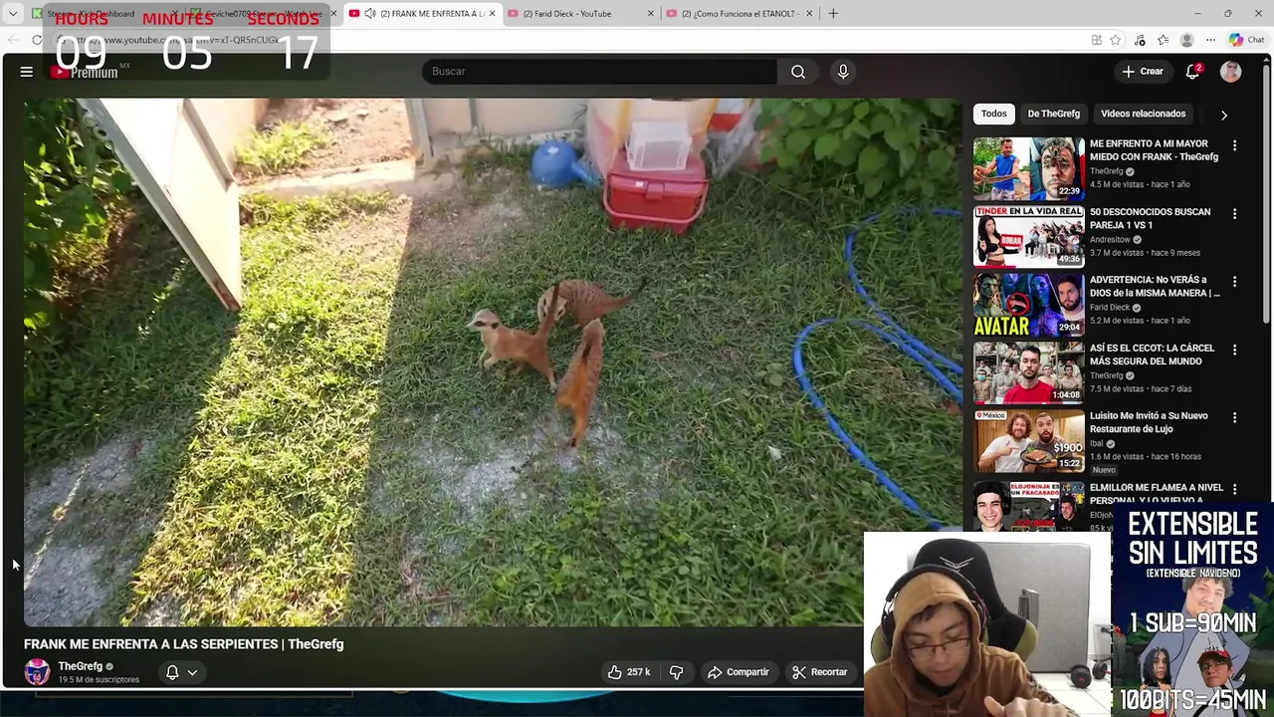The image size is (1274, 717).
Task: Select the De TheGrefg filter chip
Action: click(x=1053, y=114)
